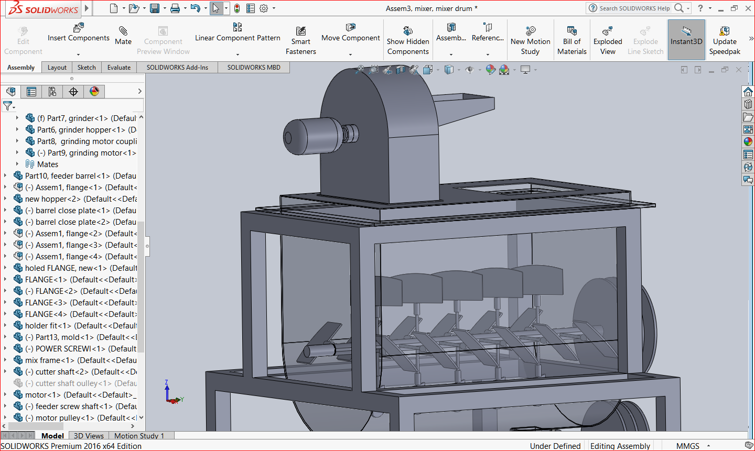The height and width of the screenshot is (451, 755).
Task: Toggle the Instant3D button
Action: pos(686,40)
